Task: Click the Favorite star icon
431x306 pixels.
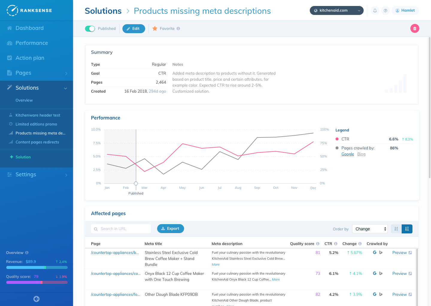Action: pyautogui.click(x=155, y=28)
